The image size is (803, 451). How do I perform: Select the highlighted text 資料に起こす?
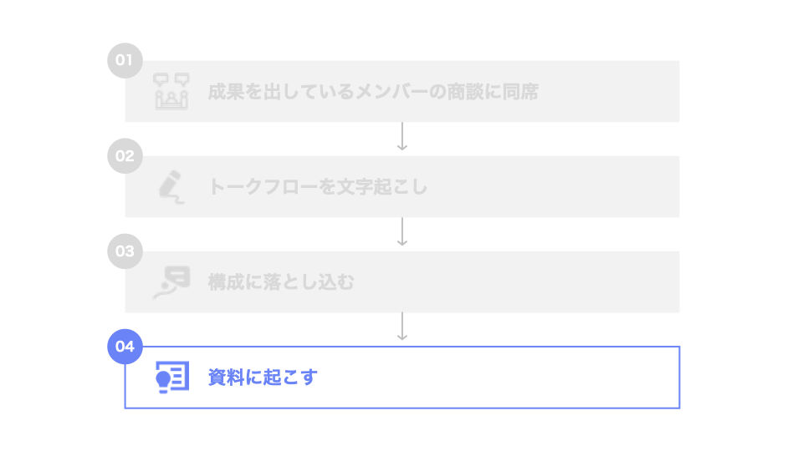(x=263, y=378)
